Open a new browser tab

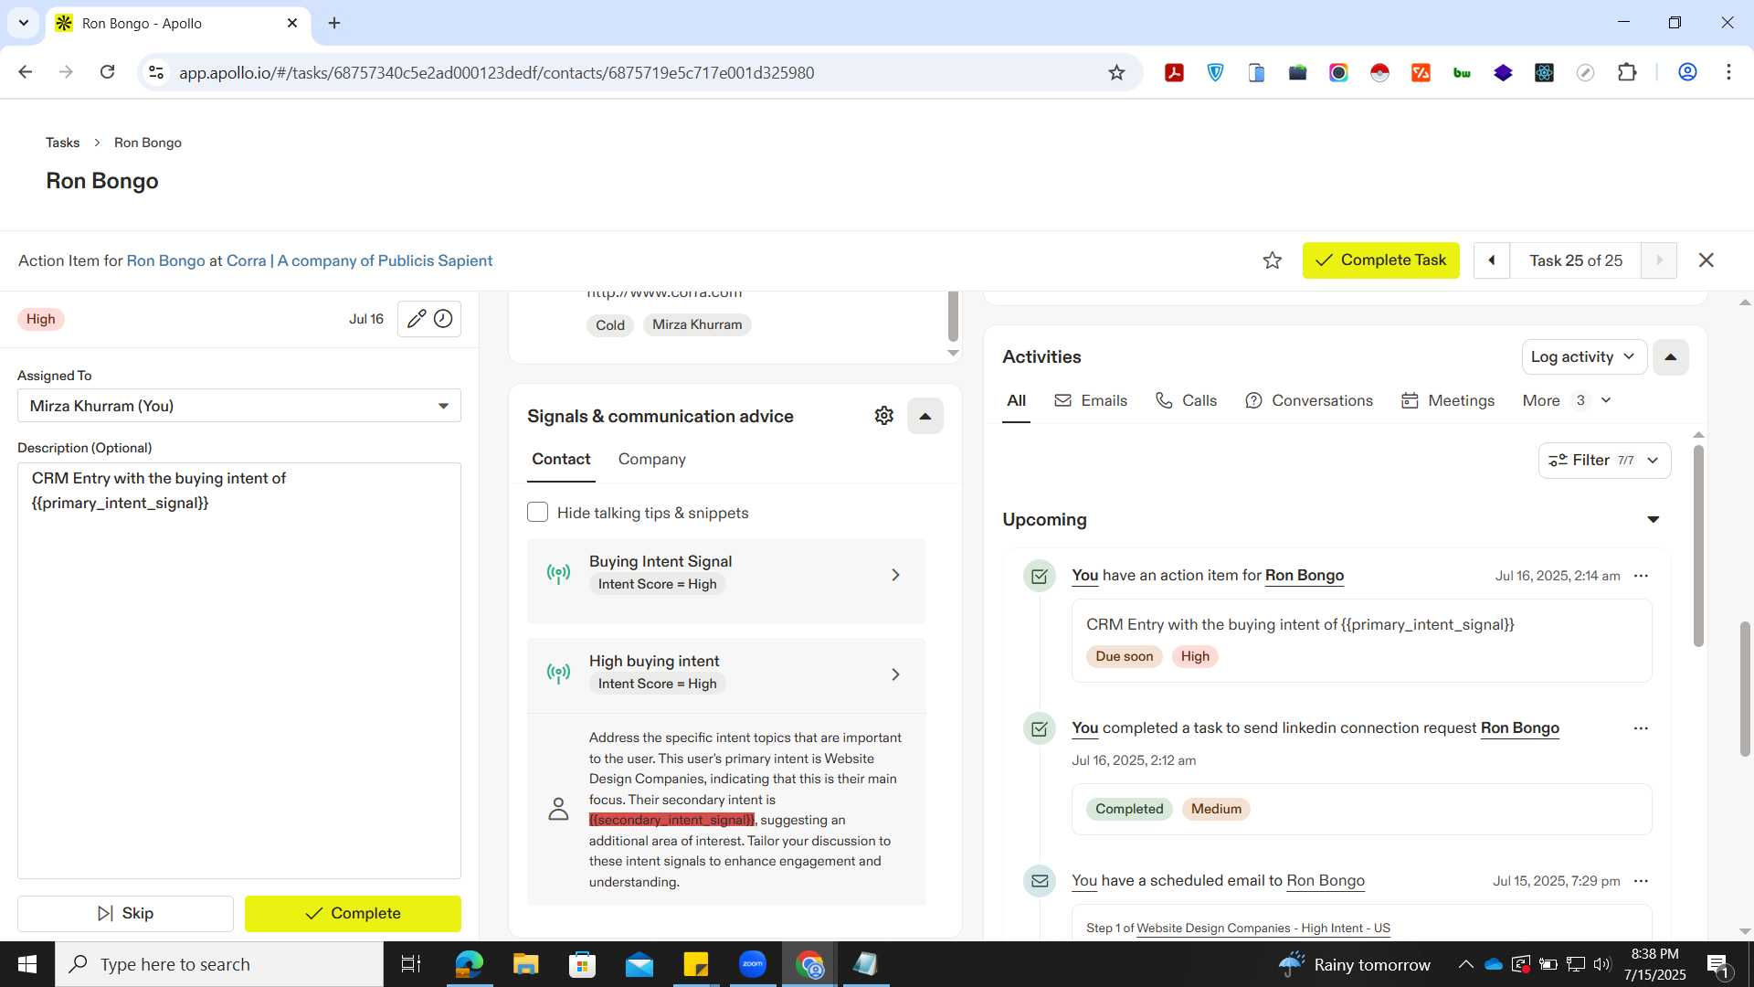tap(334, 23)
